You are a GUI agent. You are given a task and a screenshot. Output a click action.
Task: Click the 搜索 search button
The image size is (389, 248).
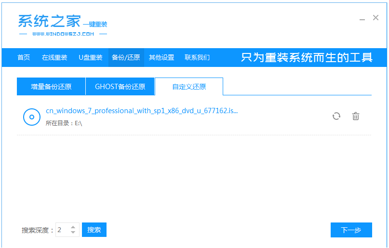94,230
